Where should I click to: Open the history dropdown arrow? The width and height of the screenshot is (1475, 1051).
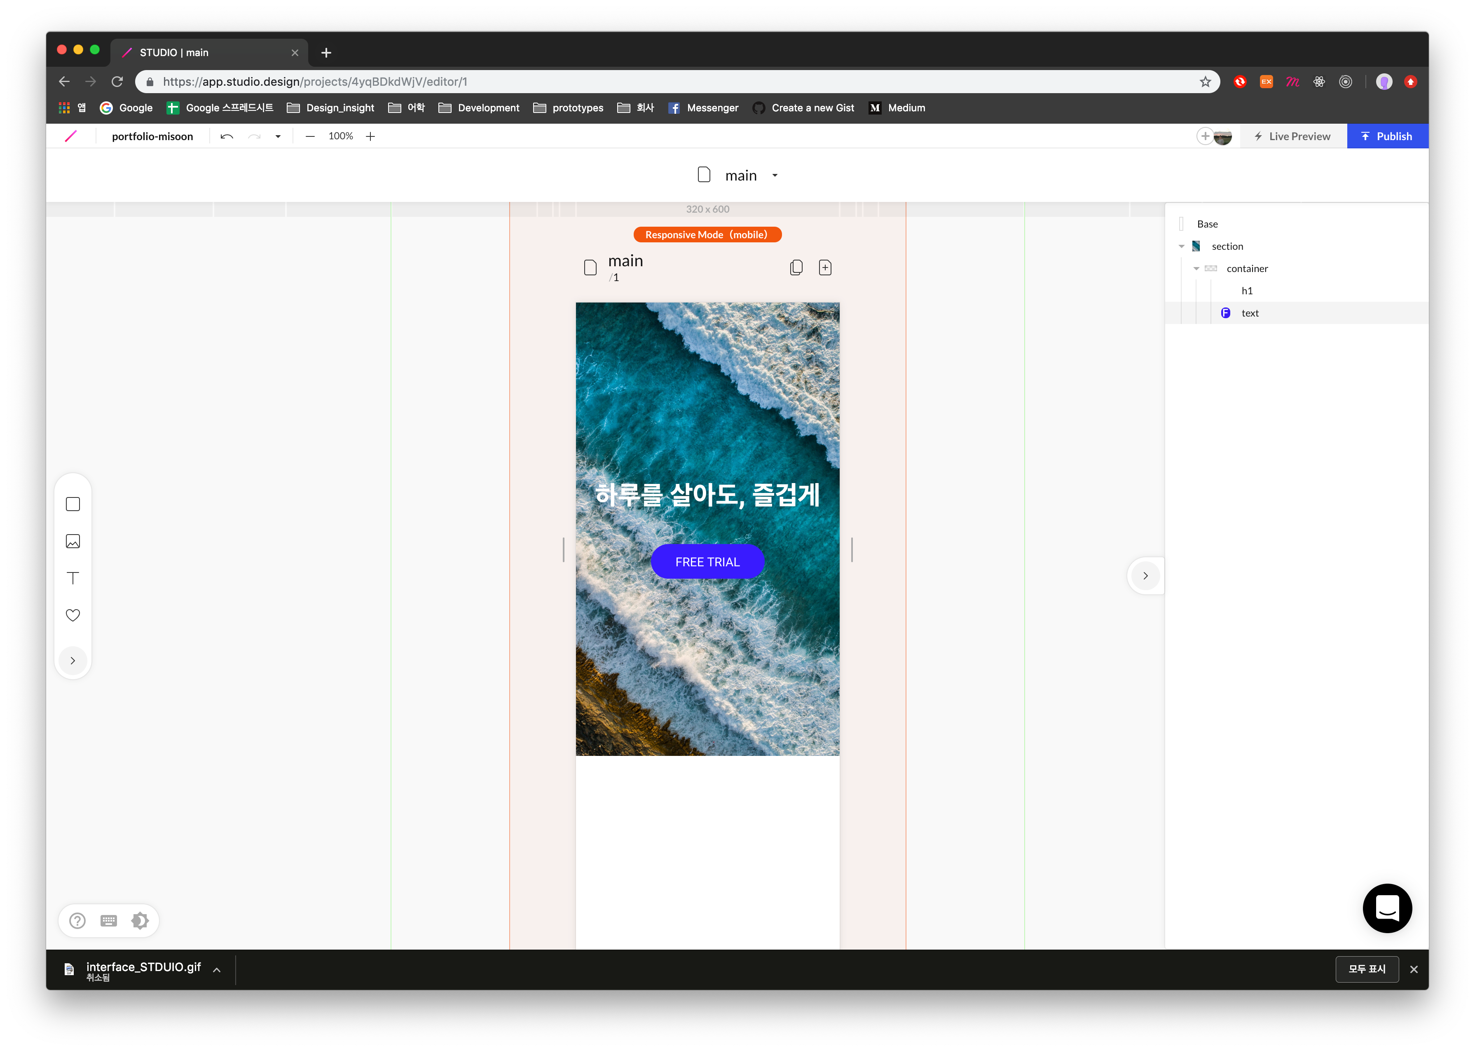[278, 136]
